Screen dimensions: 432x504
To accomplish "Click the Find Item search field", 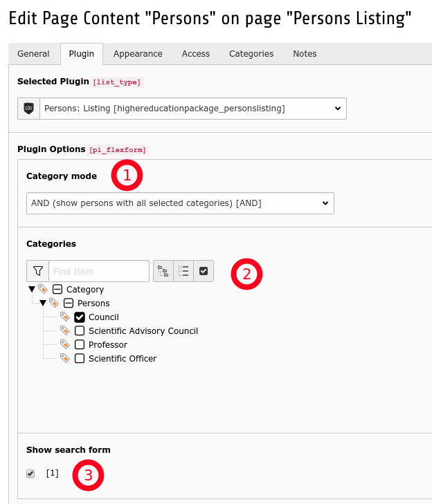I will [98, 271].
